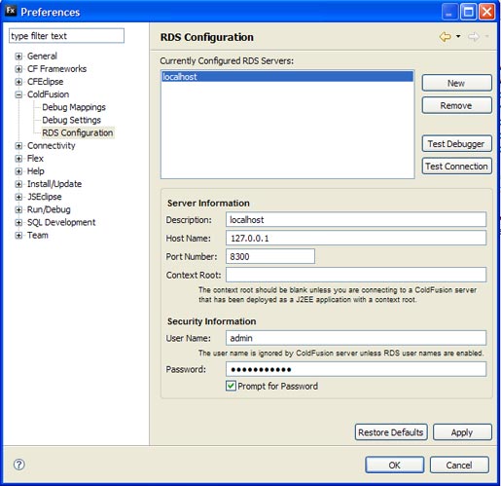The image size is (501, 486).
Task: Click the Restore Defaults button
Action: point(391,432)
